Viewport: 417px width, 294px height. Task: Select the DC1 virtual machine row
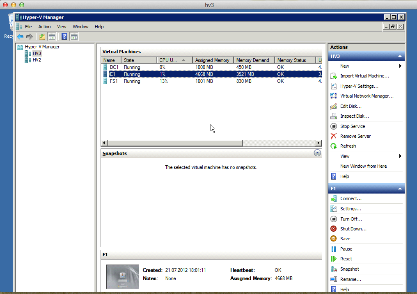[211, 67]
